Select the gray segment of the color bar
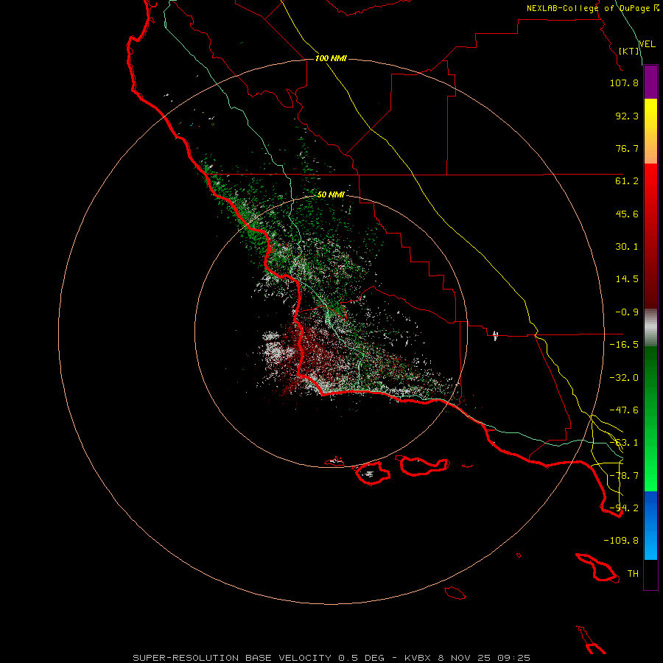The height and width of the screenshot is (663, 663). [650, 328]
